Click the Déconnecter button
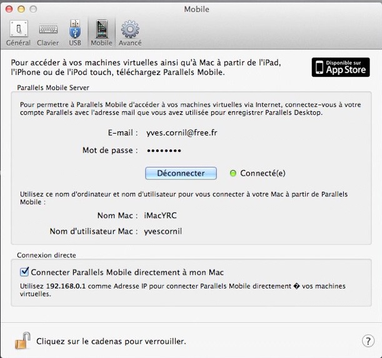382x358 pixels. pos(181,173)
